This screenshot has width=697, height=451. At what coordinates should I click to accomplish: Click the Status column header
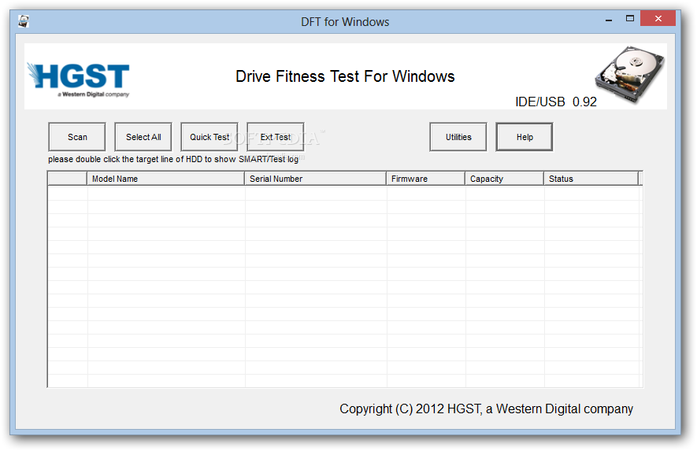pyautogui.click(x=591, y=179)
